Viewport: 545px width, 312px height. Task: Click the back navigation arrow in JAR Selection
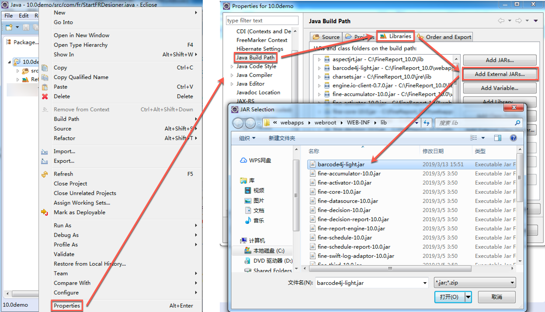[238, 123]
